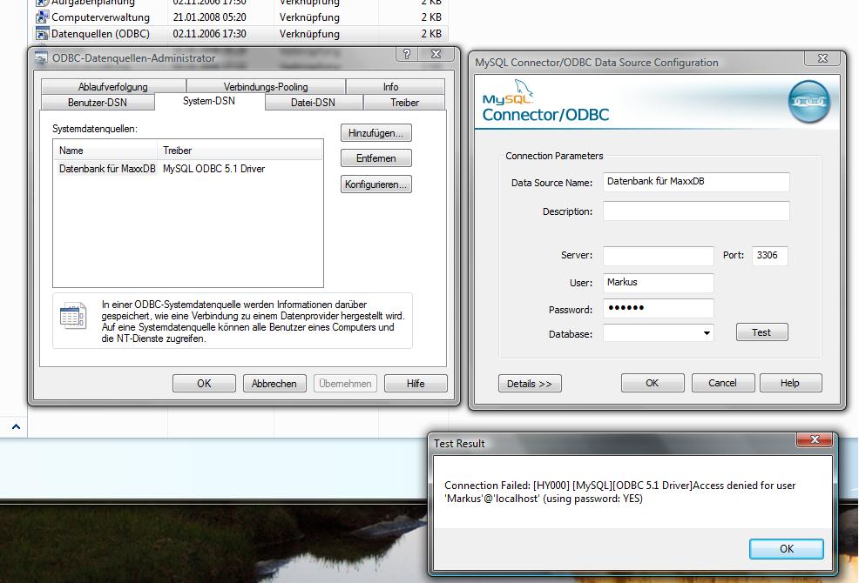Select the System-DSN tab
This screenshot has height=583, width=859.
pyautogui.click(x=209, y=101)
